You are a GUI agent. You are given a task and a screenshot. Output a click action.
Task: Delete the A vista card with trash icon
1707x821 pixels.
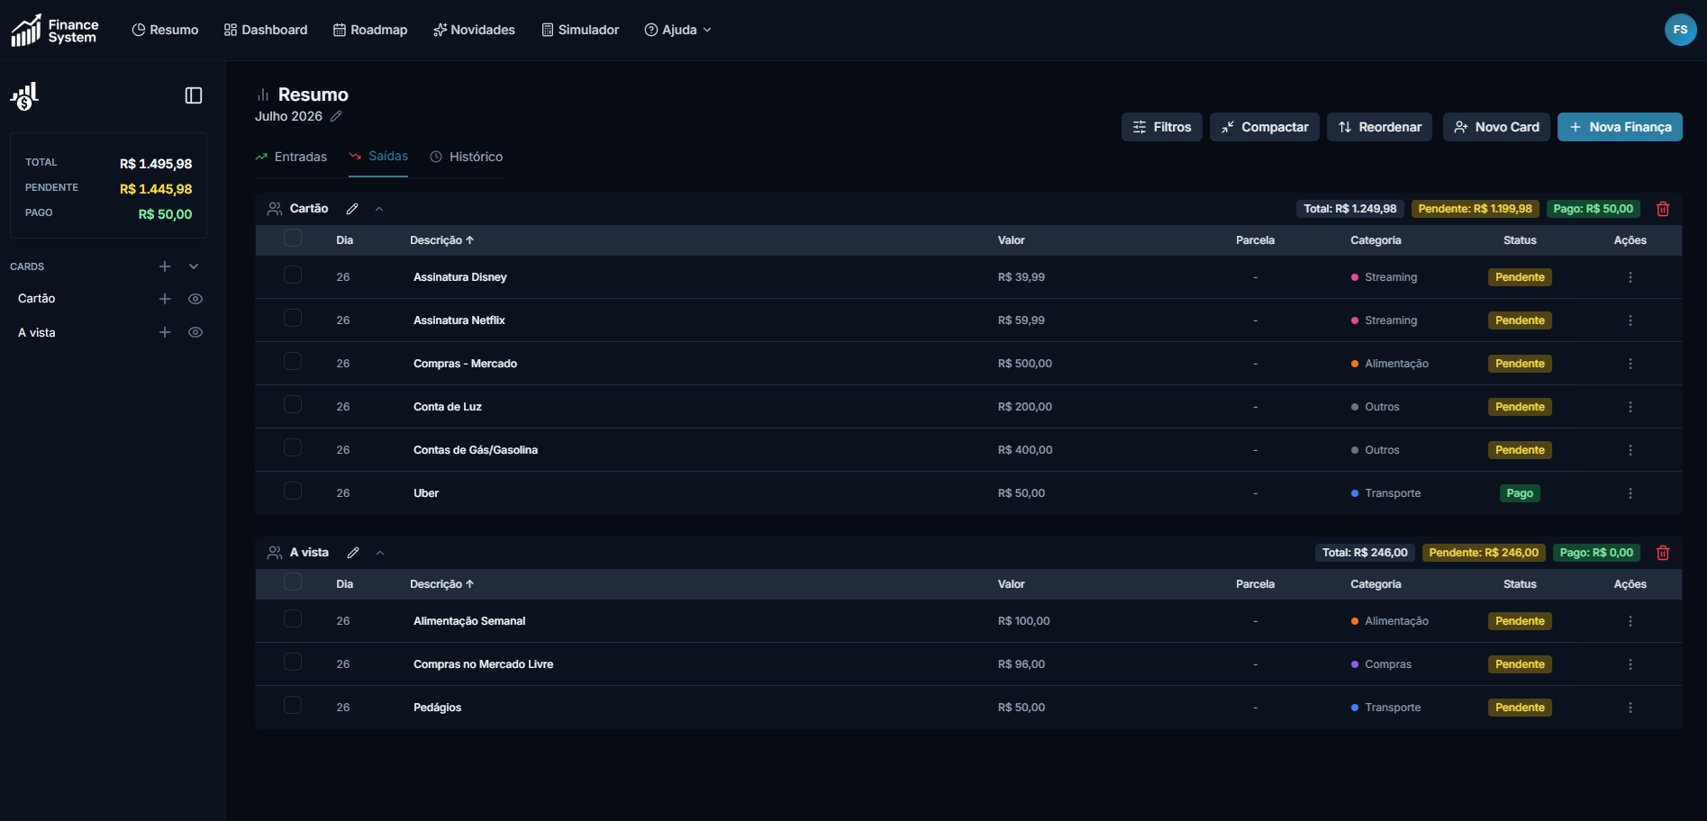coord(1663,553)
